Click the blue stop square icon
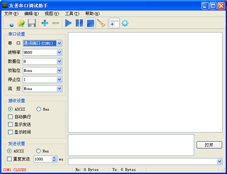This screenshot has width=227, height=174. coord(90,23)
